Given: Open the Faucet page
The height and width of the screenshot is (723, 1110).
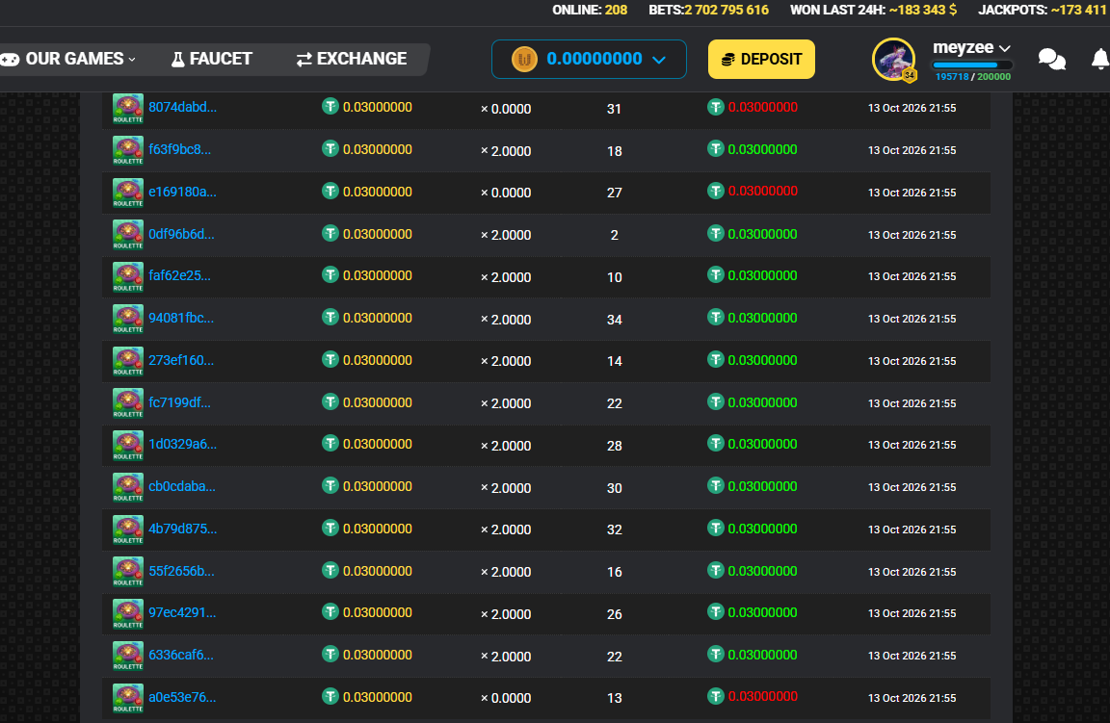Looking at the screenshot, I should click(x=212, y=59).
